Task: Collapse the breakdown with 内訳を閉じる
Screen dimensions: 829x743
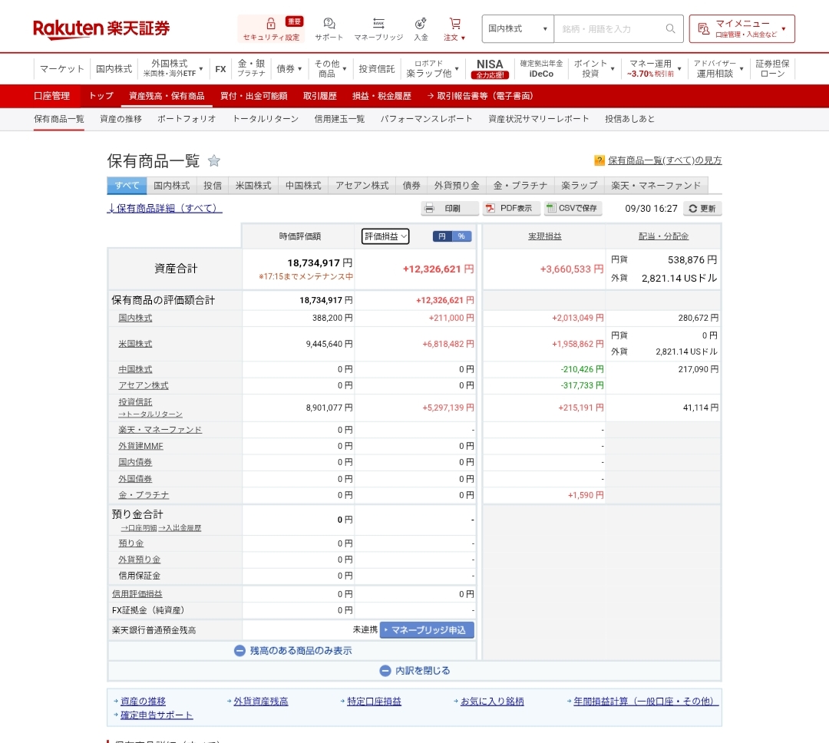Action: tap(414, 671)
